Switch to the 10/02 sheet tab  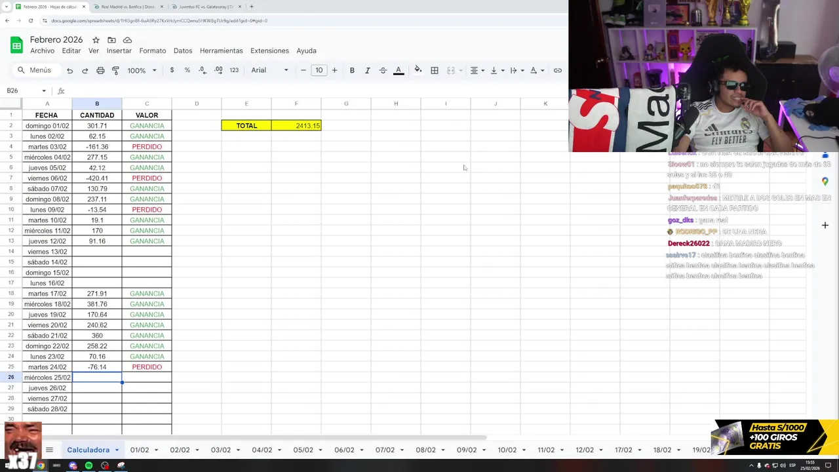(x=507, y=450)
